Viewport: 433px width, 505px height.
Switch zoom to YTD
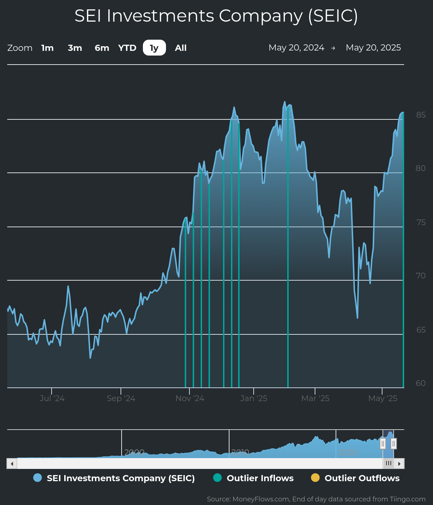[127, 48]
